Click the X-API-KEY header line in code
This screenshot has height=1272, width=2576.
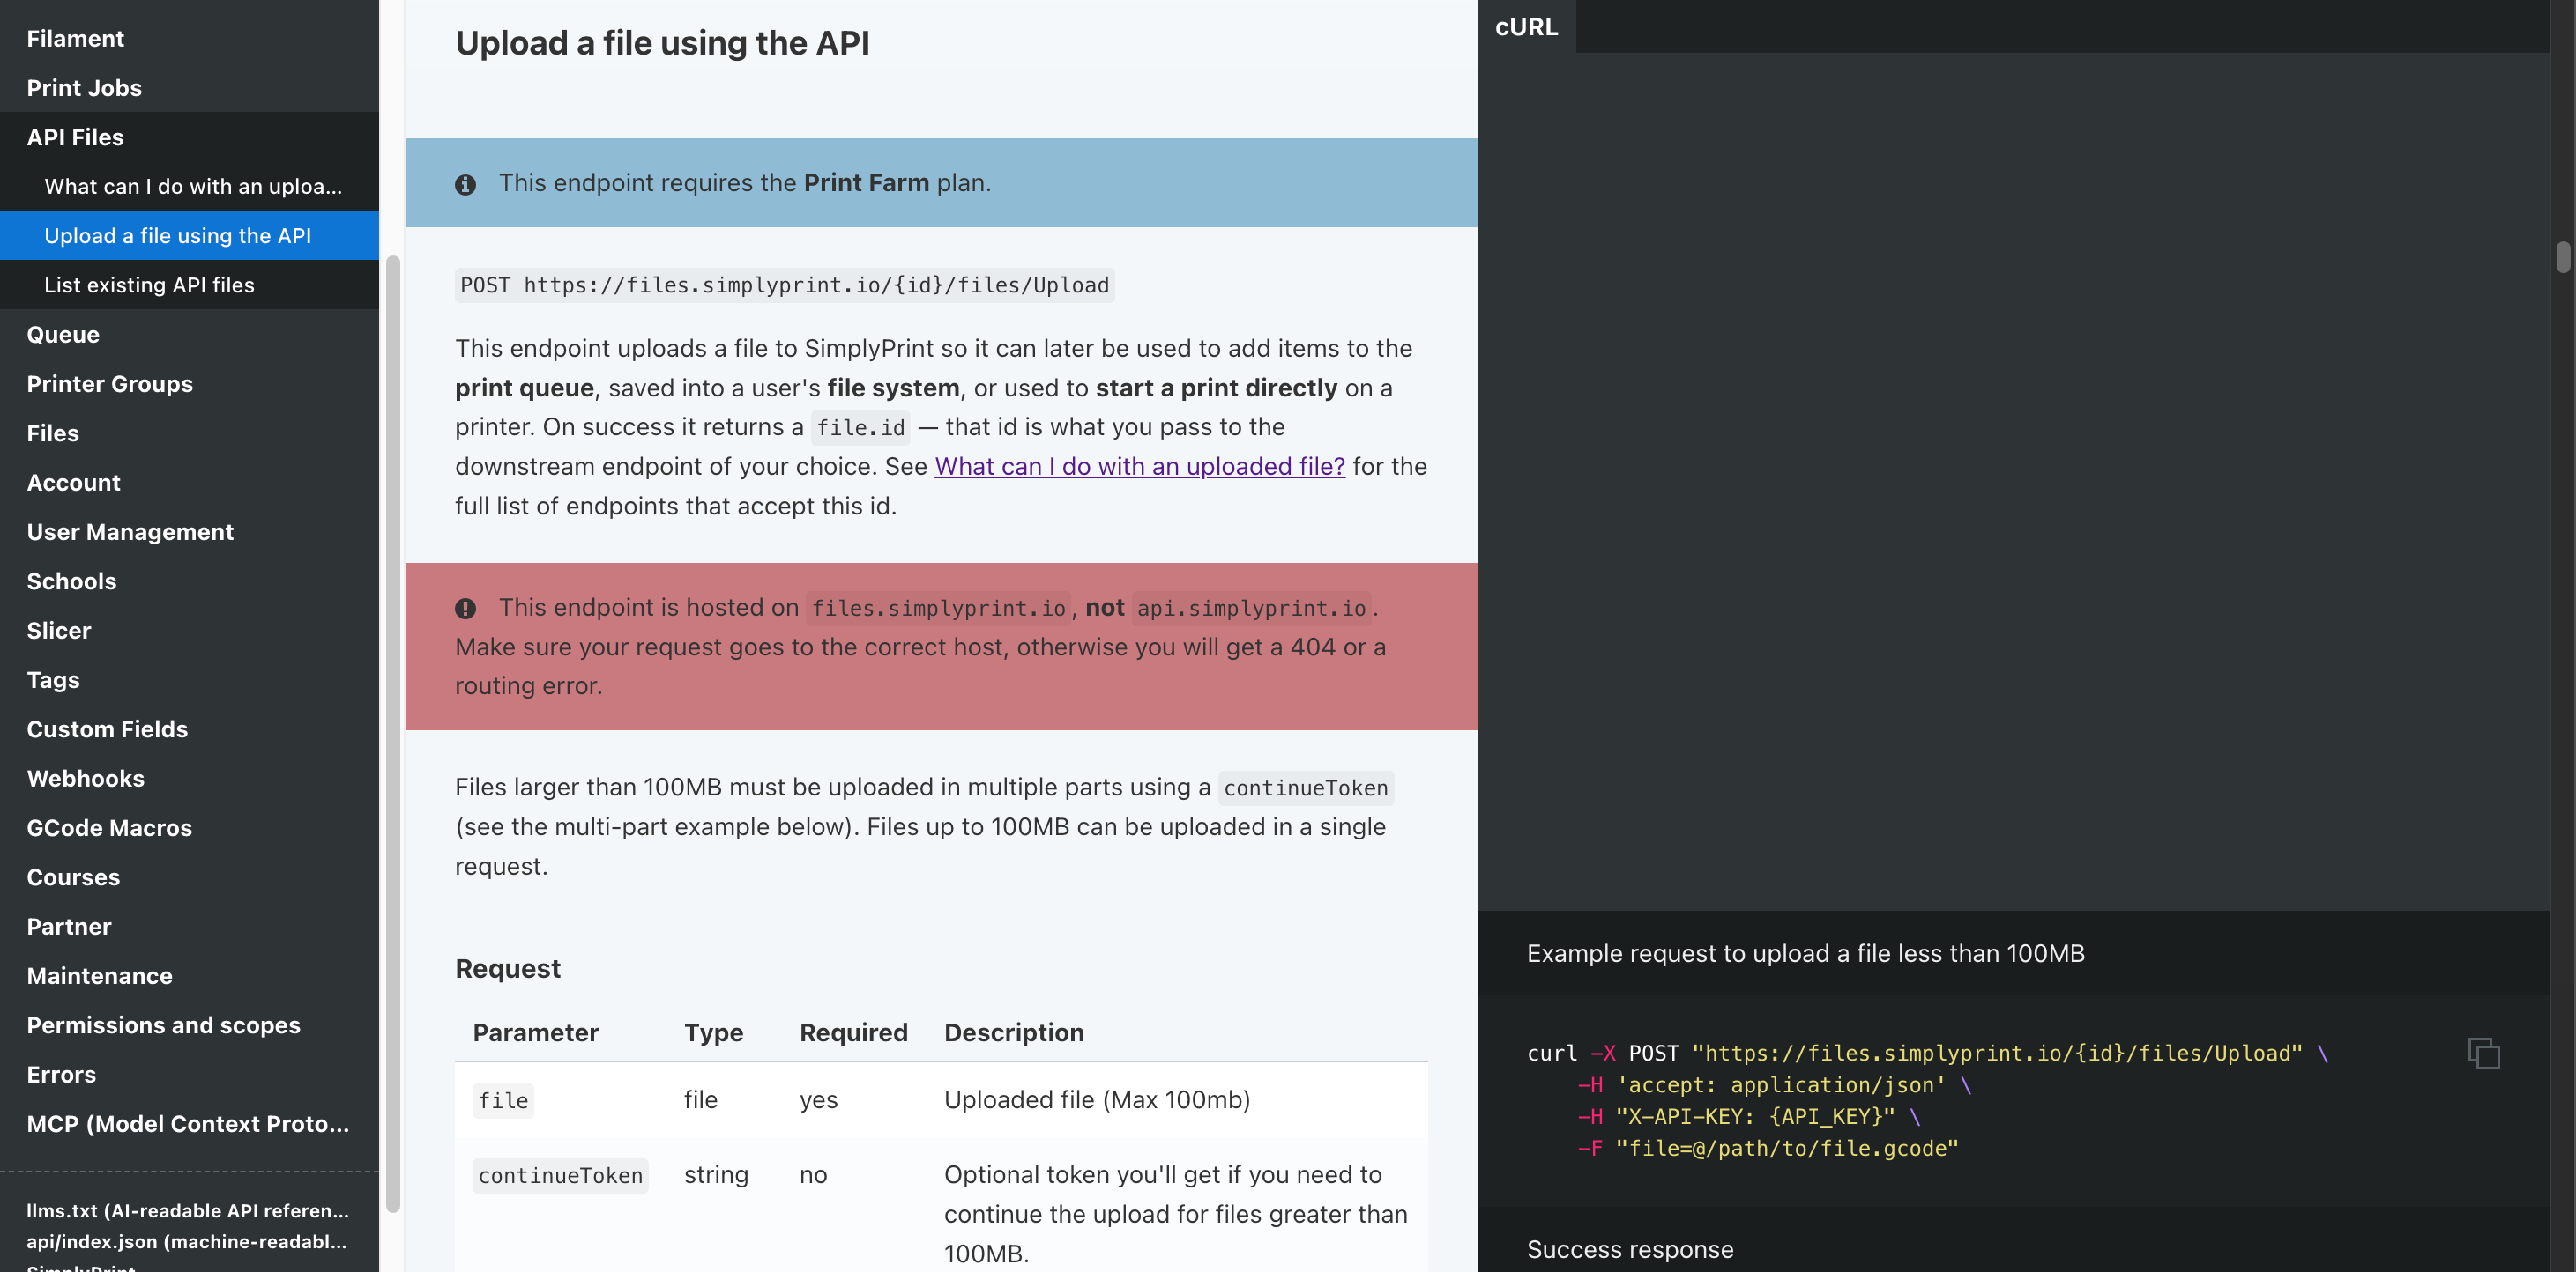click(1749, 1116)
